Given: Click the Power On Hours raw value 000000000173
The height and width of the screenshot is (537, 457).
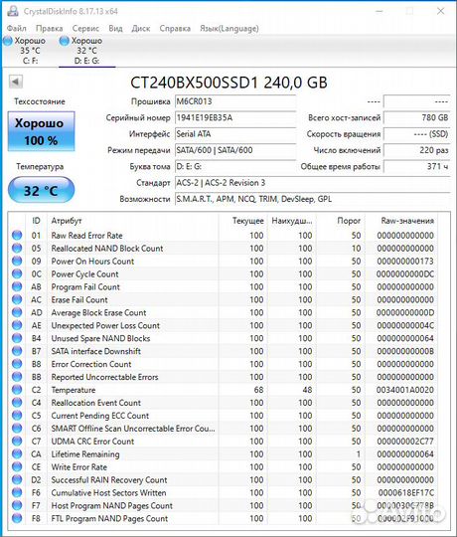Looking at the screenshot, I should coord(405,261).
